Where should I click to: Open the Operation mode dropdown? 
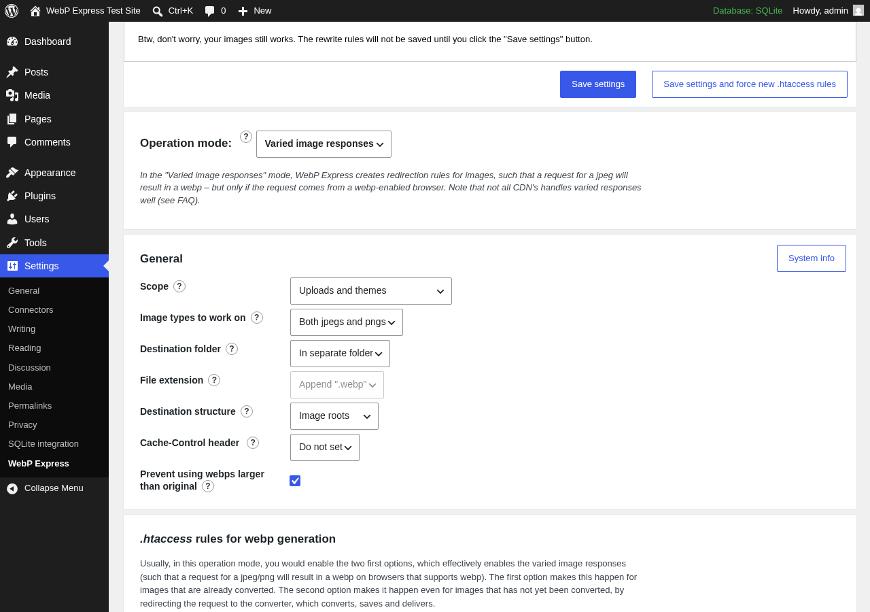click(x=324, y=144)
